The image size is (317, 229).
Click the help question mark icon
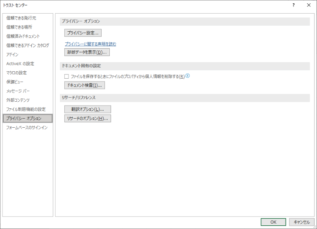pyautogui.click(x=293, y=5)
